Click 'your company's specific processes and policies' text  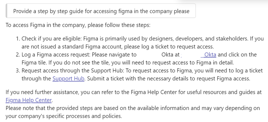[x=64, y=116]
